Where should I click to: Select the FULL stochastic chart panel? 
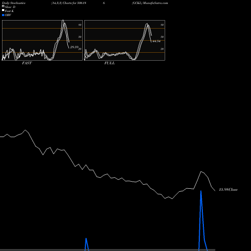tap(124, 40)
